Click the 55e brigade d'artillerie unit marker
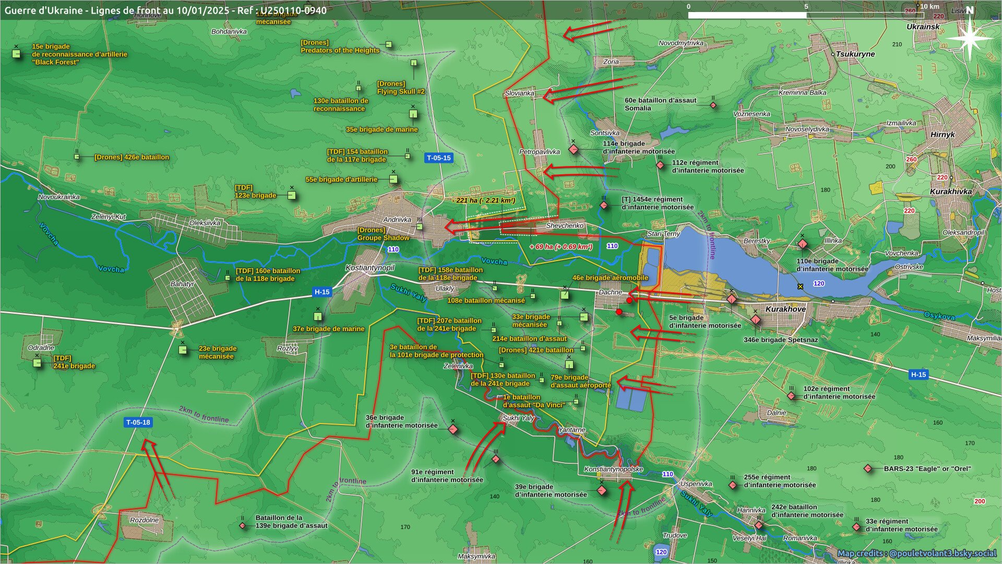 tap(393, 179)
